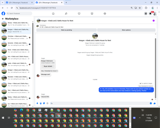
Task: Click the 'Message sent' bubble
Action: [45, 75]
